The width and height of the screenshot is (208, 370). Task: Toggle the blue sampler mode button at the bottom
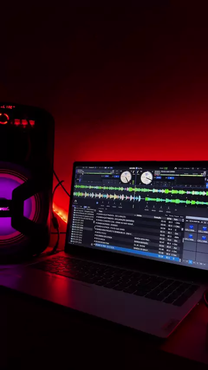click(x=190, y=262)
